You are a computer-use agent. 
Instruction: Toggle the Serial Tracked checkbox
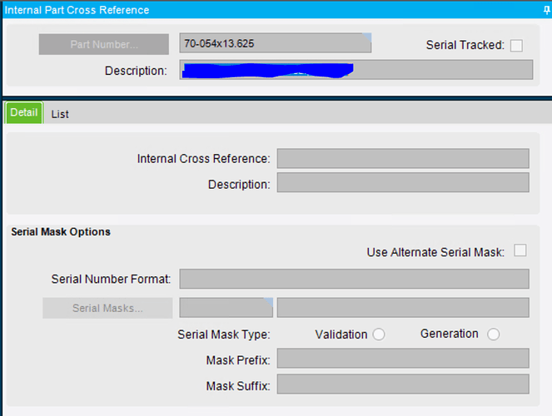pyautogui.click(x=516, y=46)
